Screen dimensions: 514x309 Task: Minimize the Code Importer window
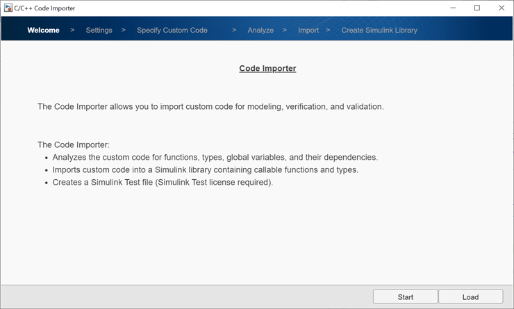453,8
